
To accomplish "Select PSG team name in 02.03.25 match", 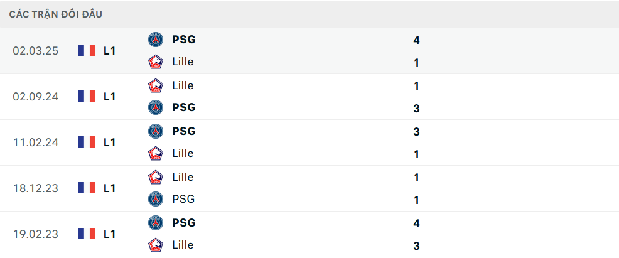I will coord(183,40).
